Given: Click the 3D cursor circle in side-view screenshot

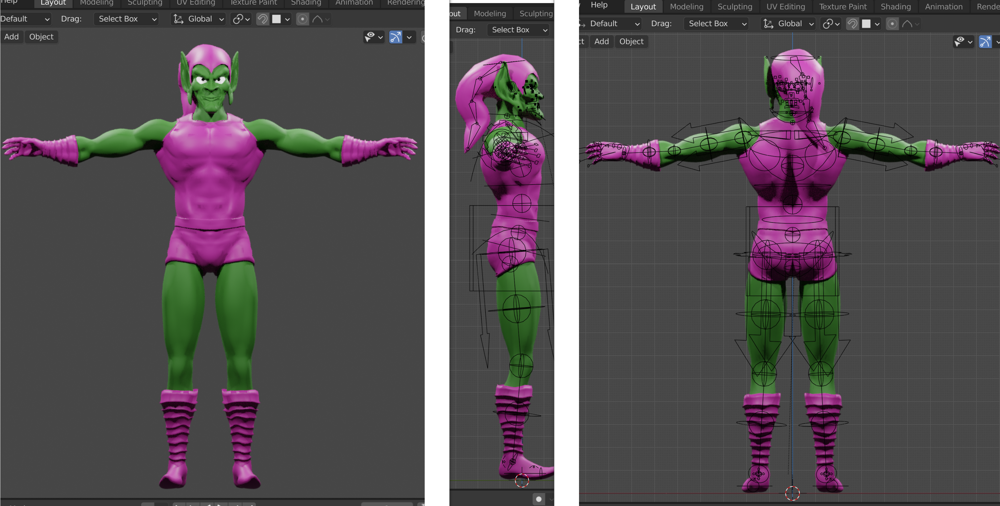Looking at the screenshot, I should pyautogui.click(x=522, y=480).
